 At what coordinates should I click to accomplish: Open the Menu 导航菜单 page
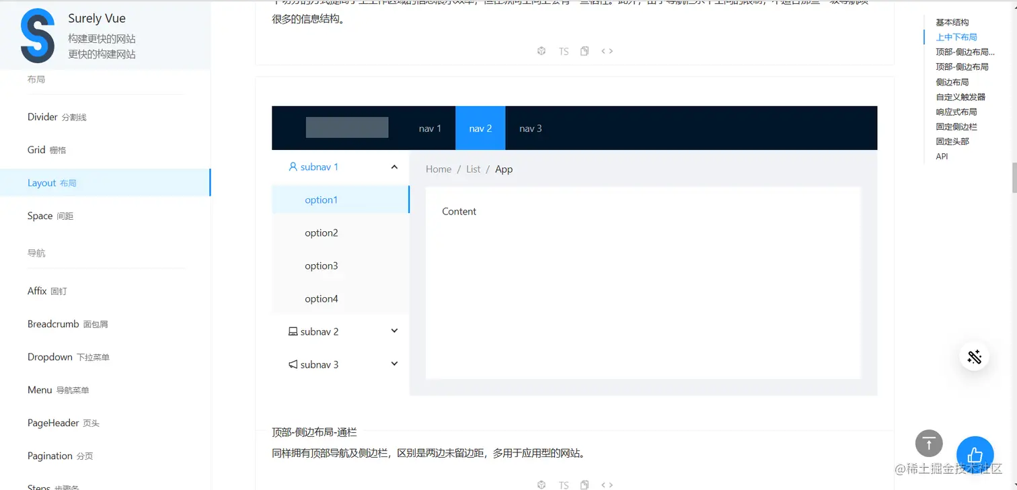click(x=59, y=390)
